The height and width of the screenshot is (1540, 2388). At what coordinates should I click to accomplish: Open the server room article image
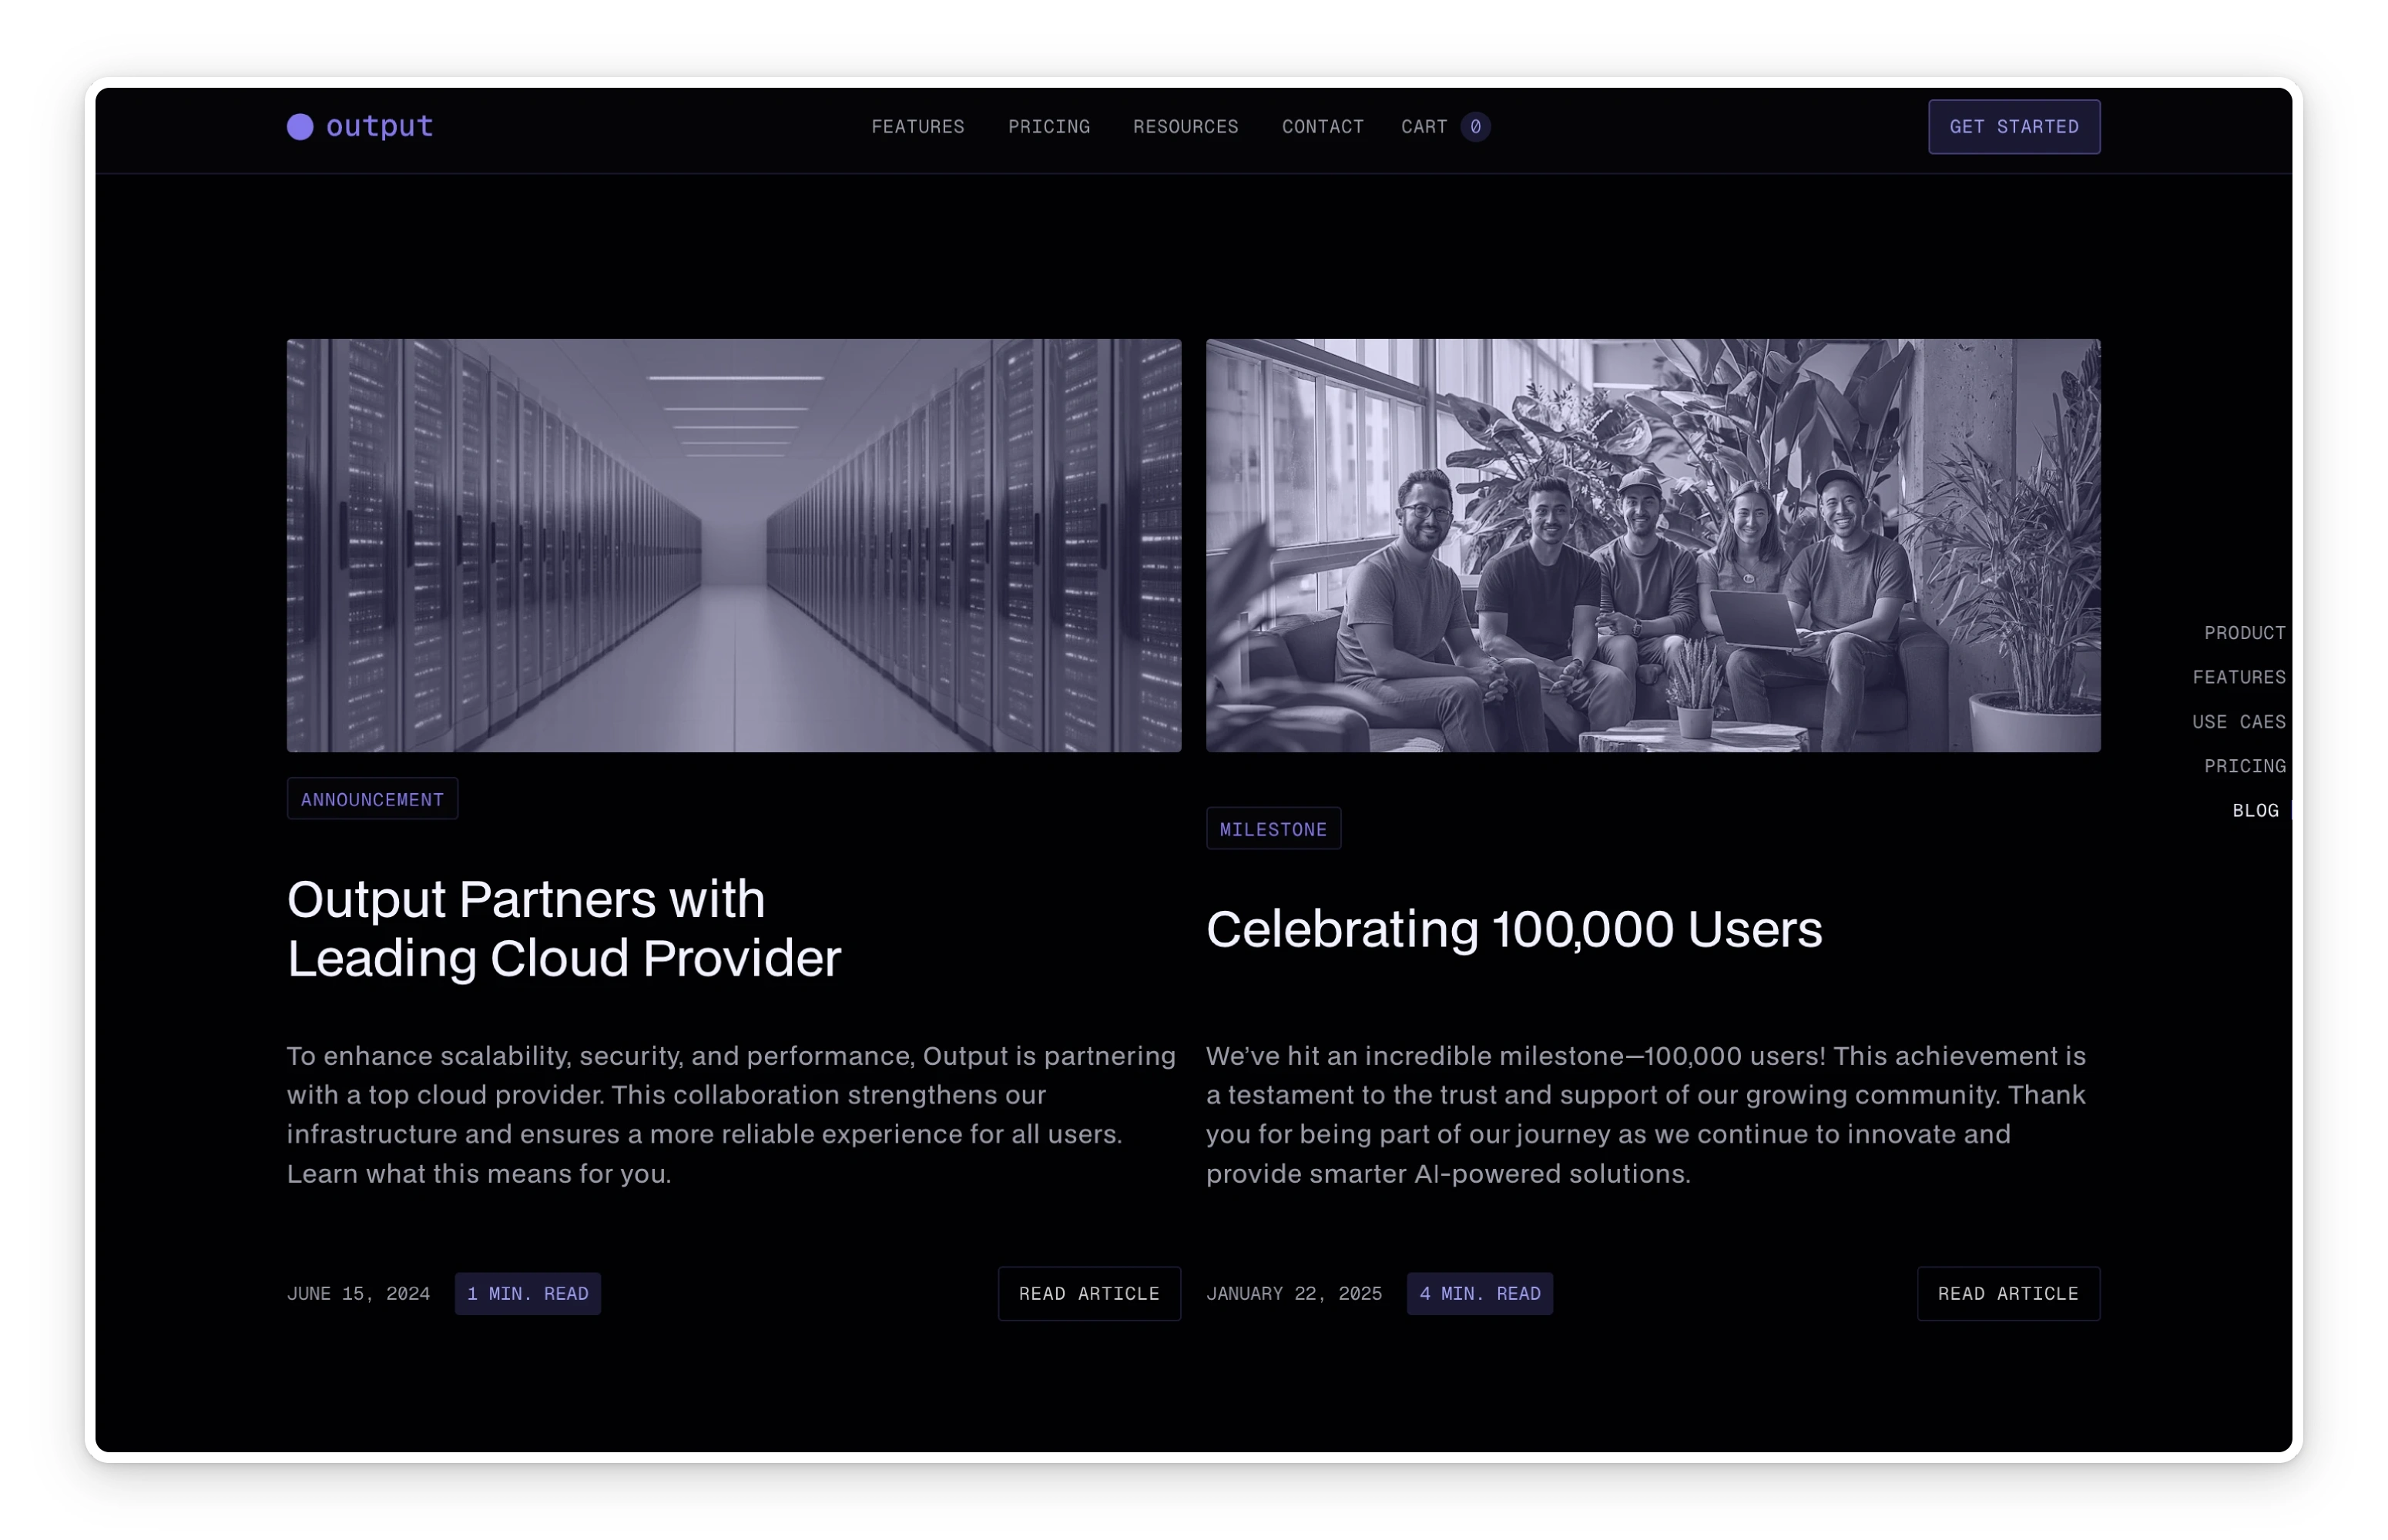click(x=733, y=545)
